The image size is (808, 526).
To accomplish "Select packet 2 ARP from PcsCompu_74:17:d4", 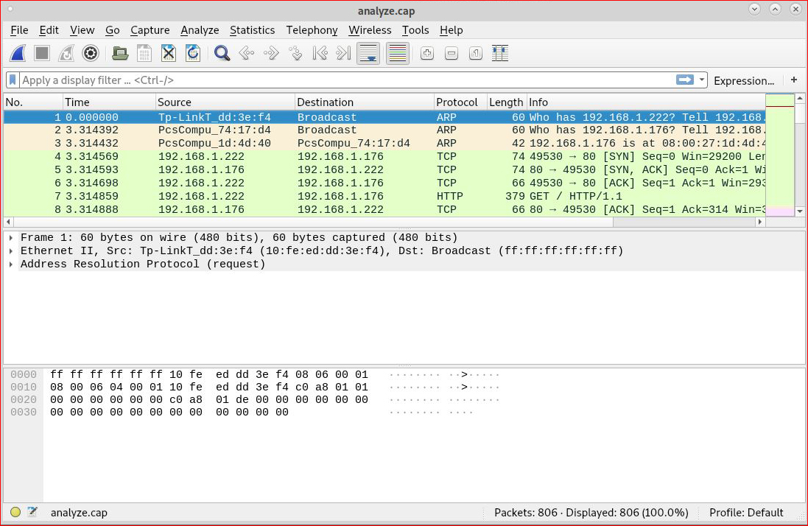I will coord(384,130).
